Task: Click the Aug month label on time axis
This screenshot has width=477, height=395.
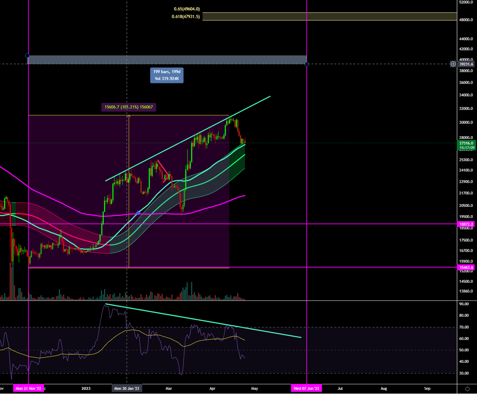Action: point(384,389)
